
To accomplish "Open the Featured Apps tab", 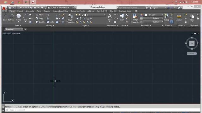I will tap(125, 11).
